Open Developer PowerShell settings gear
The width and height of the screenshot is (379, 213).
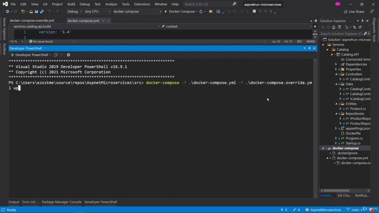[69, 55]
